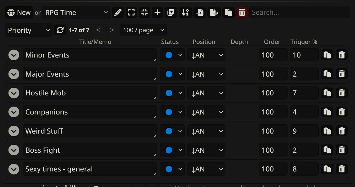Delete the Minor Events entry
Image resolution: width=355 pixels, height=187 pixels.
coord(342,55)
